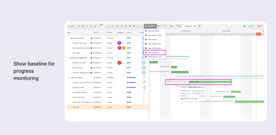Click the trash delete icon
The height and width of the screenshot is (135, 276).
point(83,26)
